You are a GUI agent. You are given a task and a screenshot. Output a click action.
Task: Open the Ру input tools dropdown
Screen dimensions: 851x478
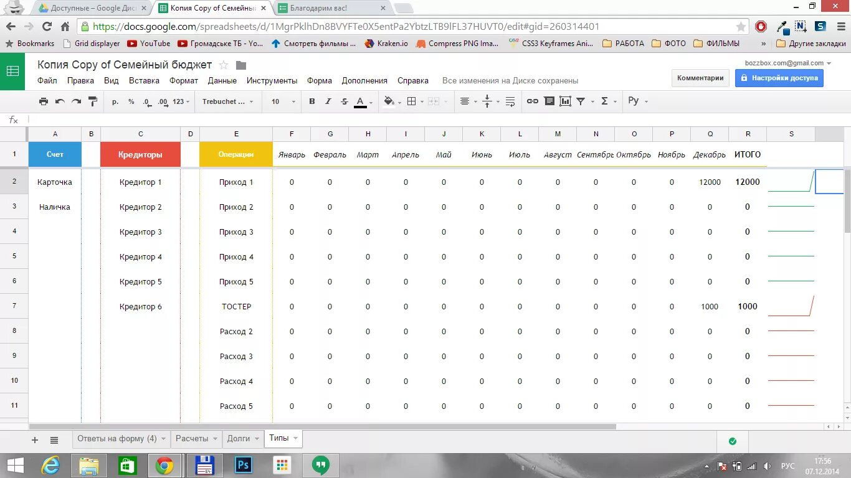(x=638, y=101)
